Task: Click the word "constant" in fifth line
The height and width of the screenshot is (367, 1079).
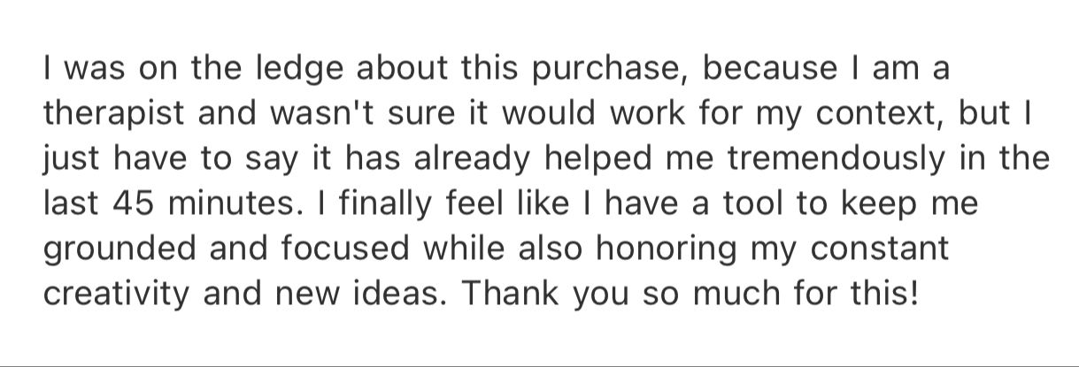Action: pos(887,249)
